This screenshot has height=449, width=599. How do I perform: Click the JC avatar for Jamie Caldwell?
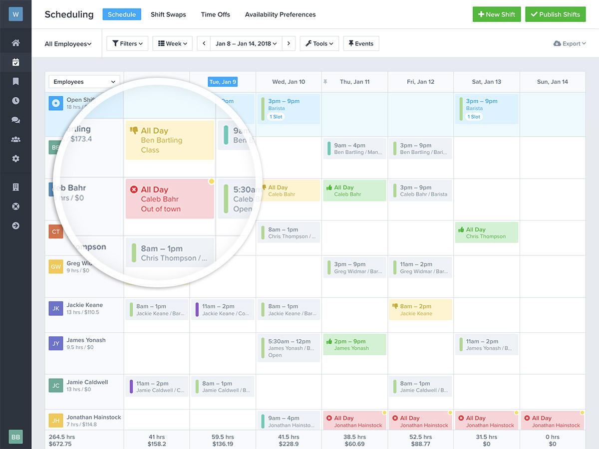tap(55, 386)
